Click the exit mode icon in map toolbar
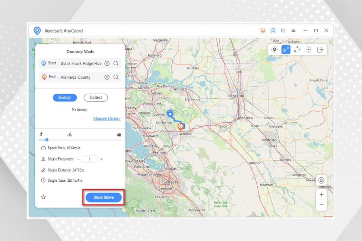 tap(320, 50)
